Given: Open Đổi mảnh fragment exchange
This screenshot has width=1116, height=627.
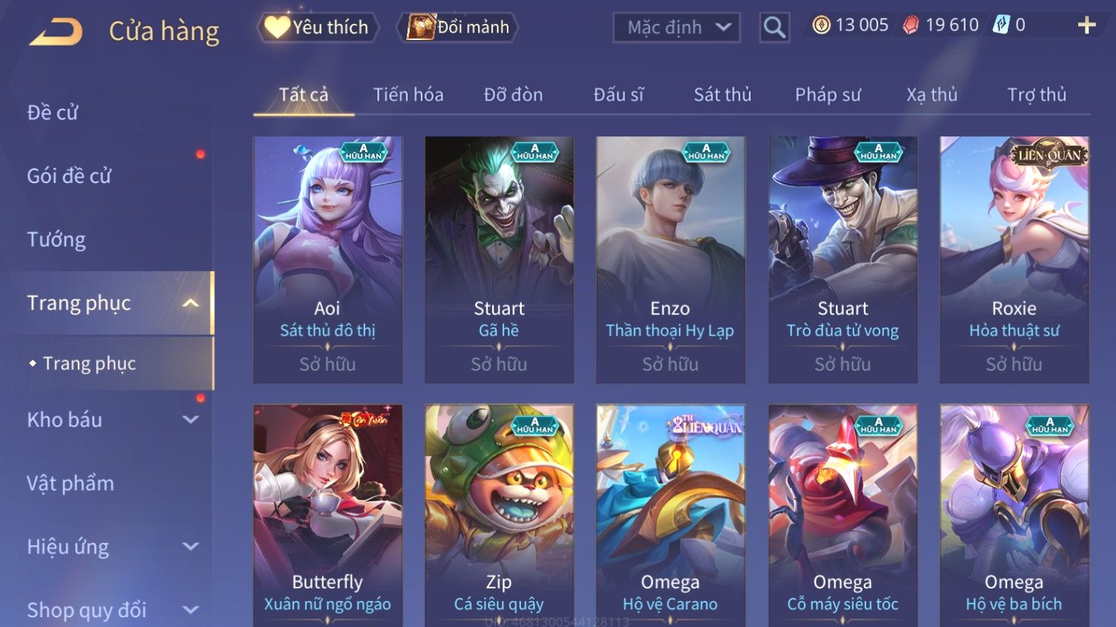Looking at the screenshot, I should (x=457, y=27).
